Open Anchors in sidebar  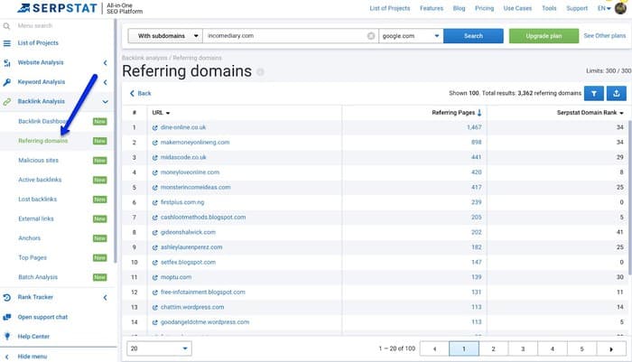[30, 238]
